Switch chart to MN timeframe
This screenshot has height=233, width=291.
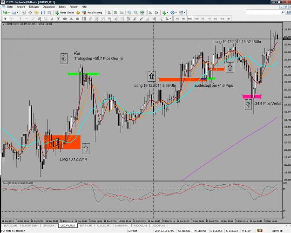(228, 19)
